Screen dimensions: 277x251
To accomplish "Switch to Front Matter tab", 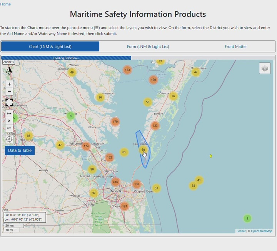I will [x=236, y=47].
